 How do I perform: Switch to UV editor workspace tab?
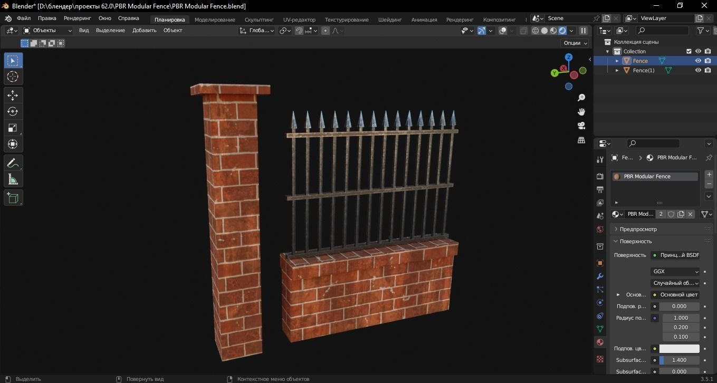tap(299, 20)
